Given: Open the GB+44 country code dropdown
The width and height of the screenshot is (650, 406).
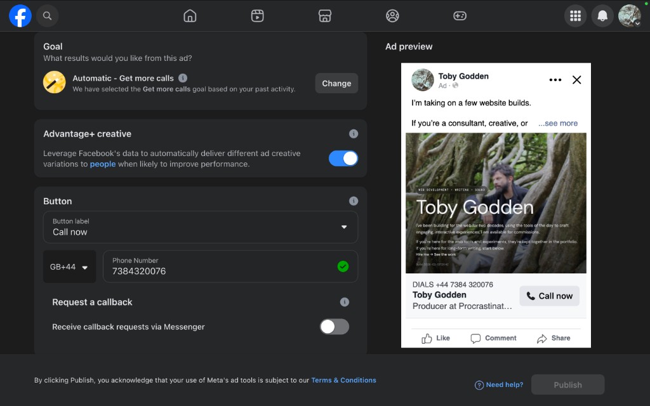Looking at the screenshot, I should click(x=69, y=267).
